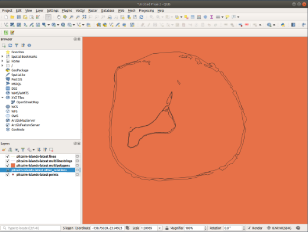The image size is (308, 232).
Task: Click the Zoom Full extent icon
Action: (x=84, y=17)
